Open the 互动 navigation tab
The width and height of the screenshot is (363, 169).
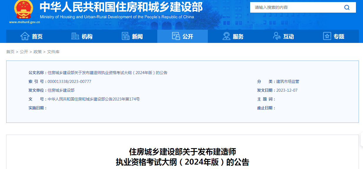point(283,36)
